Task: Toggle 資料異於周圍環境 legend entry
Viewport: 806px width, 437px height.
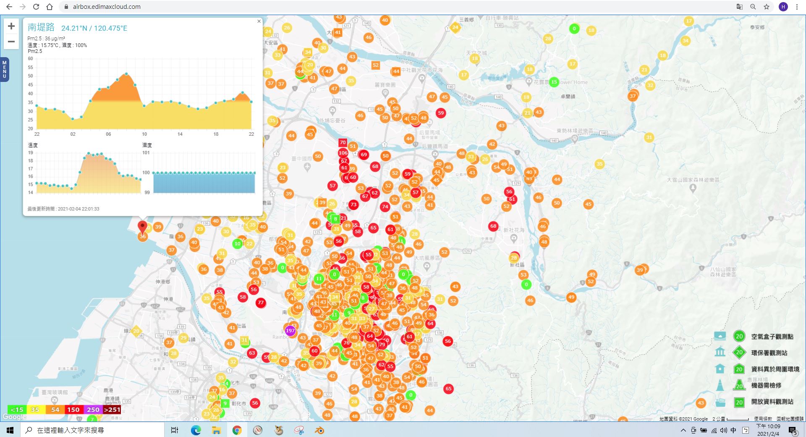Action: 775,369
